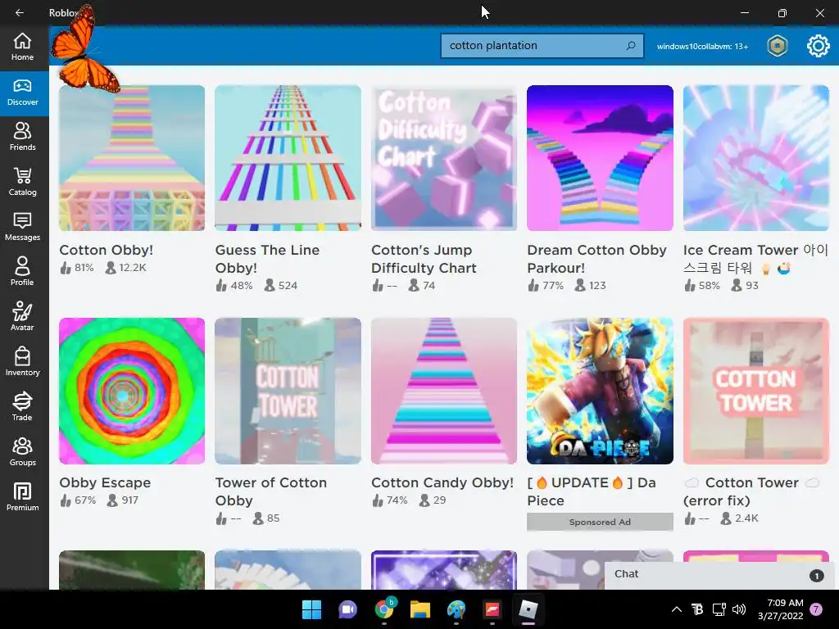Click the Obby Escape title
Image resolution: width=839 pixels, height=629 pixels.
(105, 482)
